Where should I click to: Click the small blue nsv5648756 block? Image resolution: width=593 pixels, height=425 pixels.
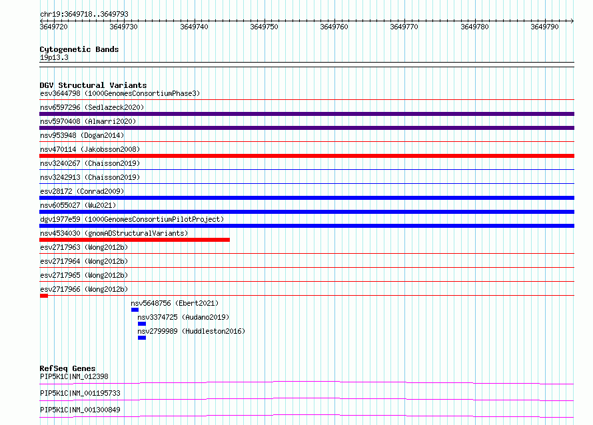(x=135, y=310)
